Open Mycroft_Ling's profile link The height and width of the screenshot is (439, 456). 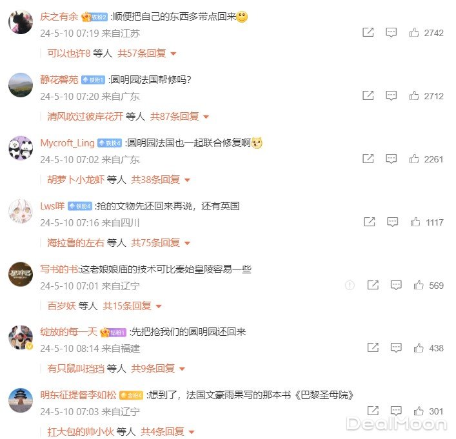pyautogui.click(x=68, y=142)
